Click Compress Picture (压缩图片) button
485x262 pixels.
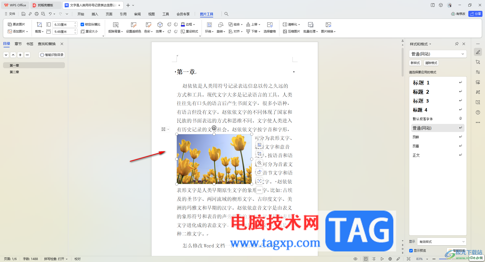[292, 31]
